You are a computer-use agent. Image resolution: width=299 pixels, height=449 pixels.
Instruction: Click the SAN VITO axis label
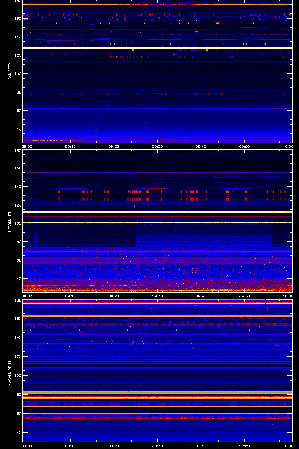(x=9, y=71)
